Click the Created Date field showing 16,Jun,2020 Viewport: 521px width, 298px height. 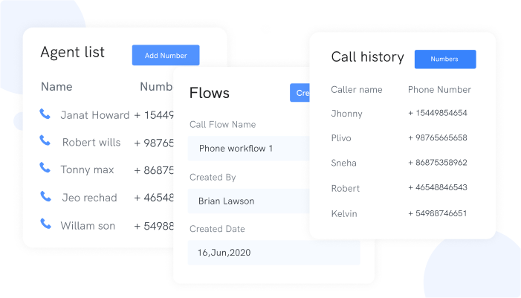pos(273,253)
